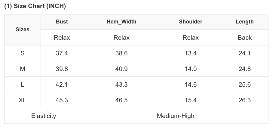
Task: Click the 14.6 shoulder measurement
Action: point(191,85)
